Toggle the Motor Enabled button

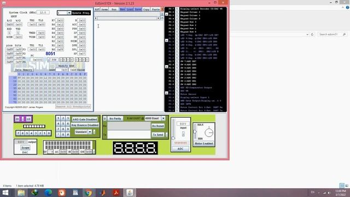[204, 143]
